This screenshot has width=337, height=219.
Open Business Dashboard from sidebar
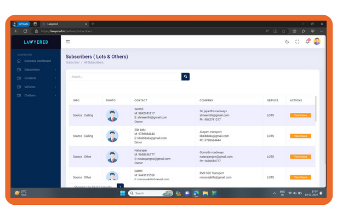[x=37, y=61]
